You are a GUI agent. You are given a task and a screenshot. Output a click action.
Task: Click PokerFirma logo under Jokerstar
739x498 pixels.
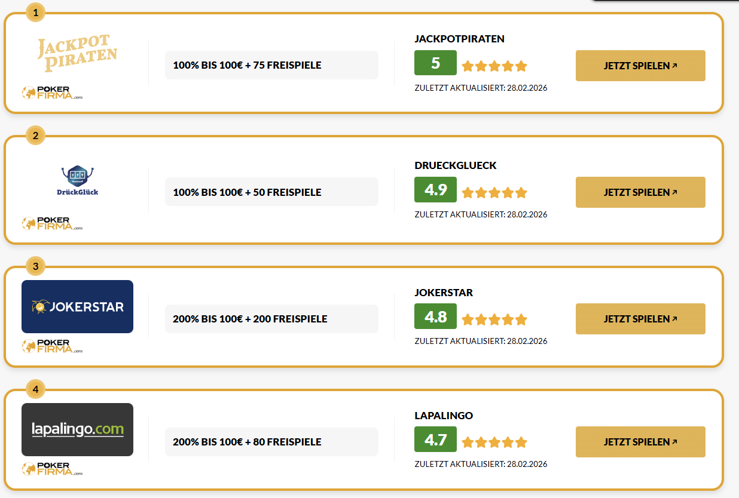point(52,346)
